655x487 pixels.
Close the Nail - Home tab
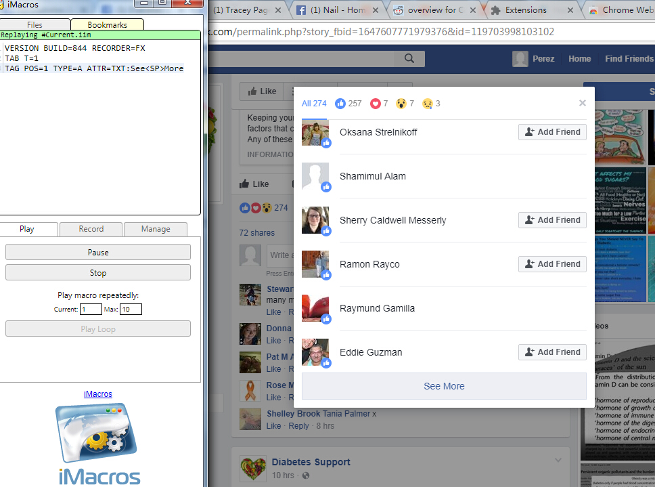pyautogui.click(x=376, y=10)
